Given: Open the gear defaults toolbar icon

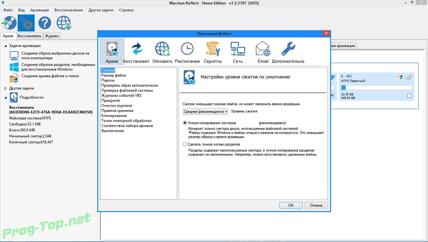Looking at the screenshot, I should pos(26,24).
